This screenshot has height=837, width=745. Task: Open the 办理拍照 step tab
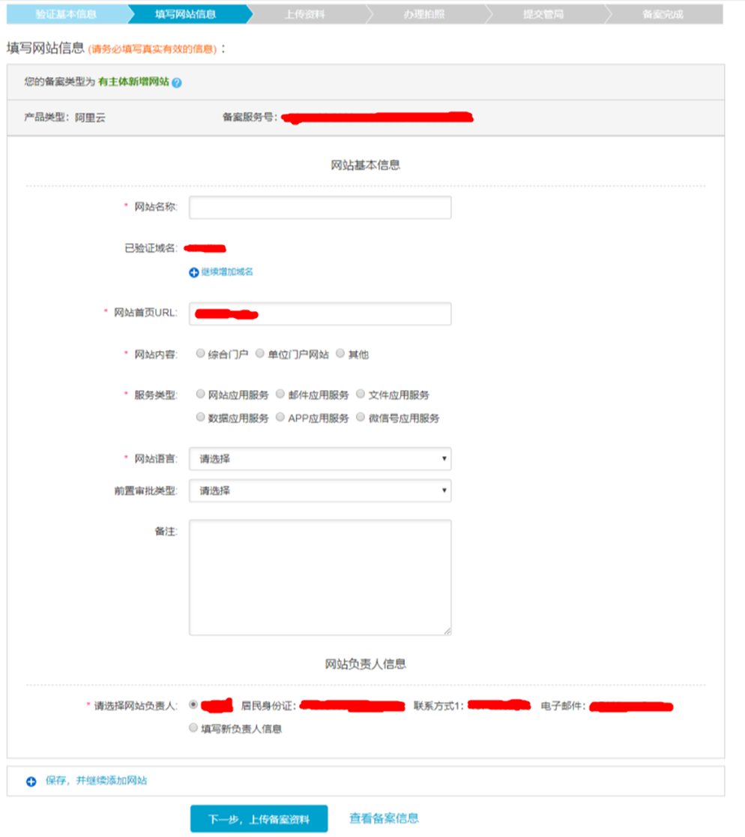click(424, 14)
